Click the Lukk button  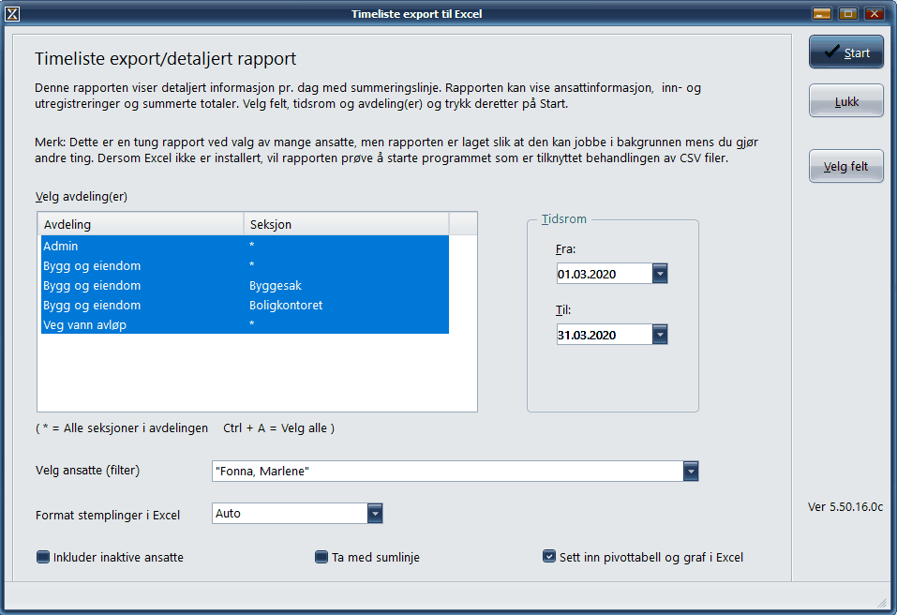point(845,100)
